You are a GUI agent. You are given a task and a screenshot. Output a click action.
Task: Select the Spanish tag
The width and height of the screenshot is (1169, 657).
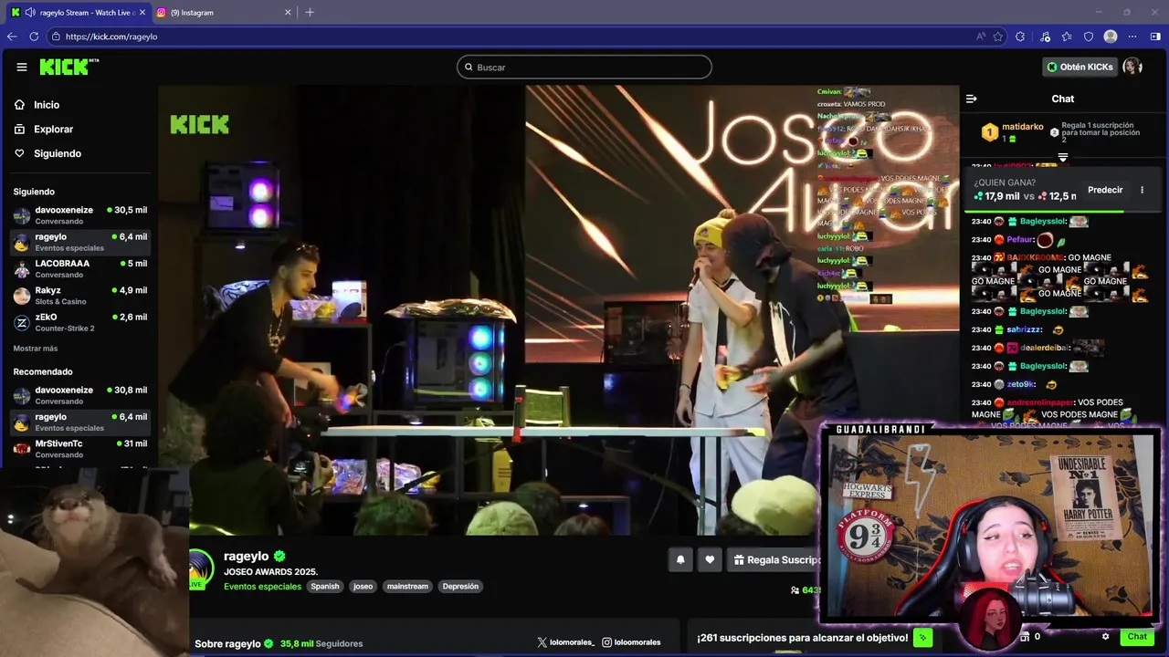(x=324, y=587)
